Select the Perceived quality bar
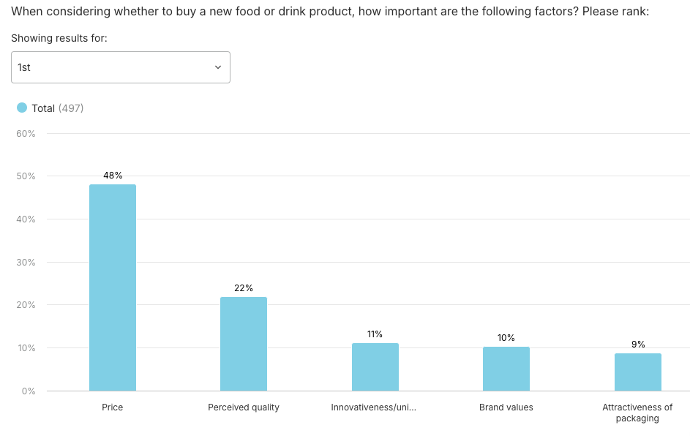Viewport: 690px width, 436px height. pyautogui.click(x=243, y=344)
